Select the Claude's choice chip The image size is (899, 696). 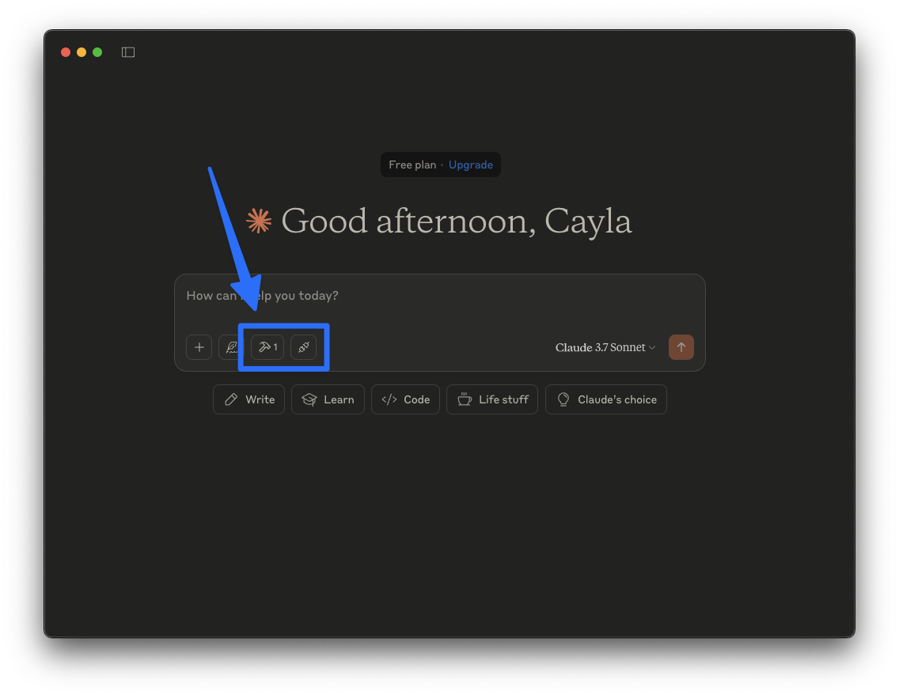[x=606, y=399]
